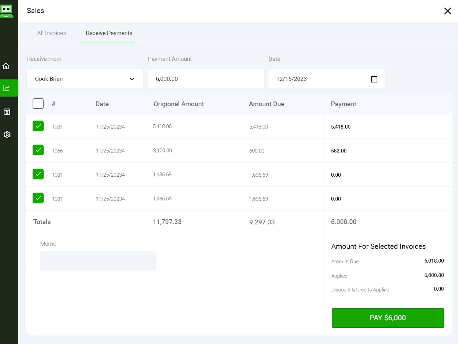Edit 0.00 payment in last invoice row

click(x=336, y=199)
